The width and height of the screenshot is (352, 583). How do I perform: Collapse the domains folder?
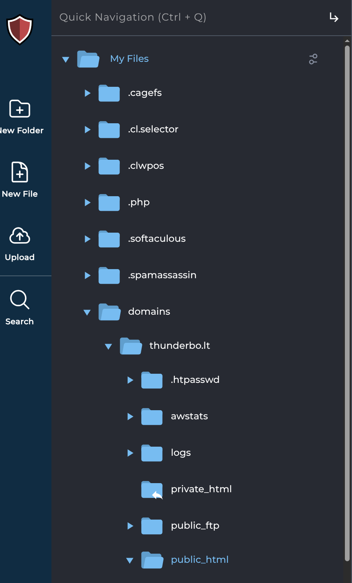tap(87, 312)
